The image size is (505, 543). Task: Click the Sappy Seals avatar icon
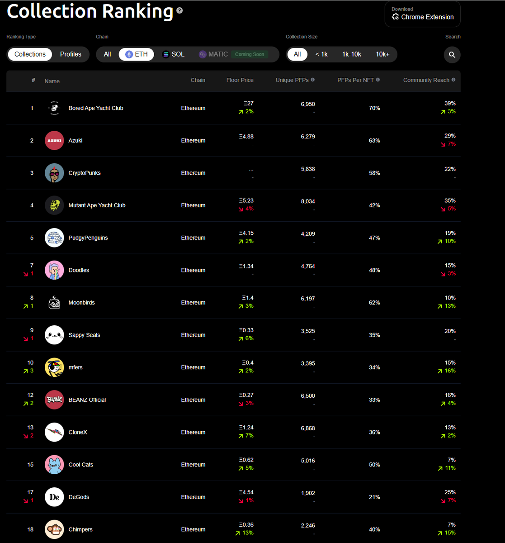tap(54, 335)
